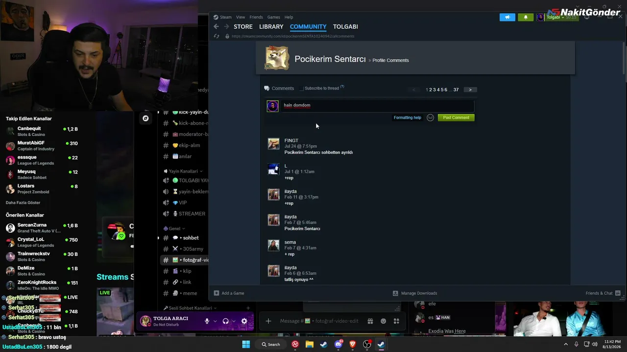Open the Help menu in Steam
This screenshot has width=627, height=352.
289,17
